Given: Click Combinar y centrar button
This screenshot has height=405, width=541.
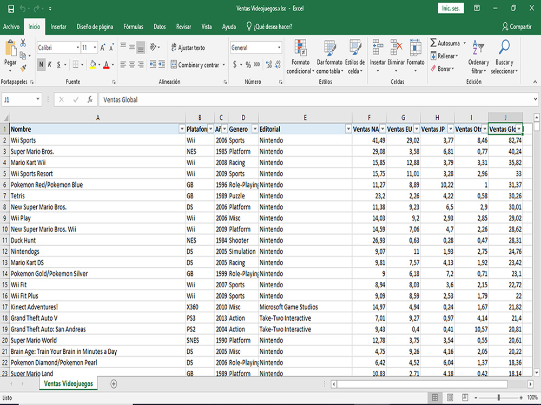Looking at the screenshot, I should point(195,65).
